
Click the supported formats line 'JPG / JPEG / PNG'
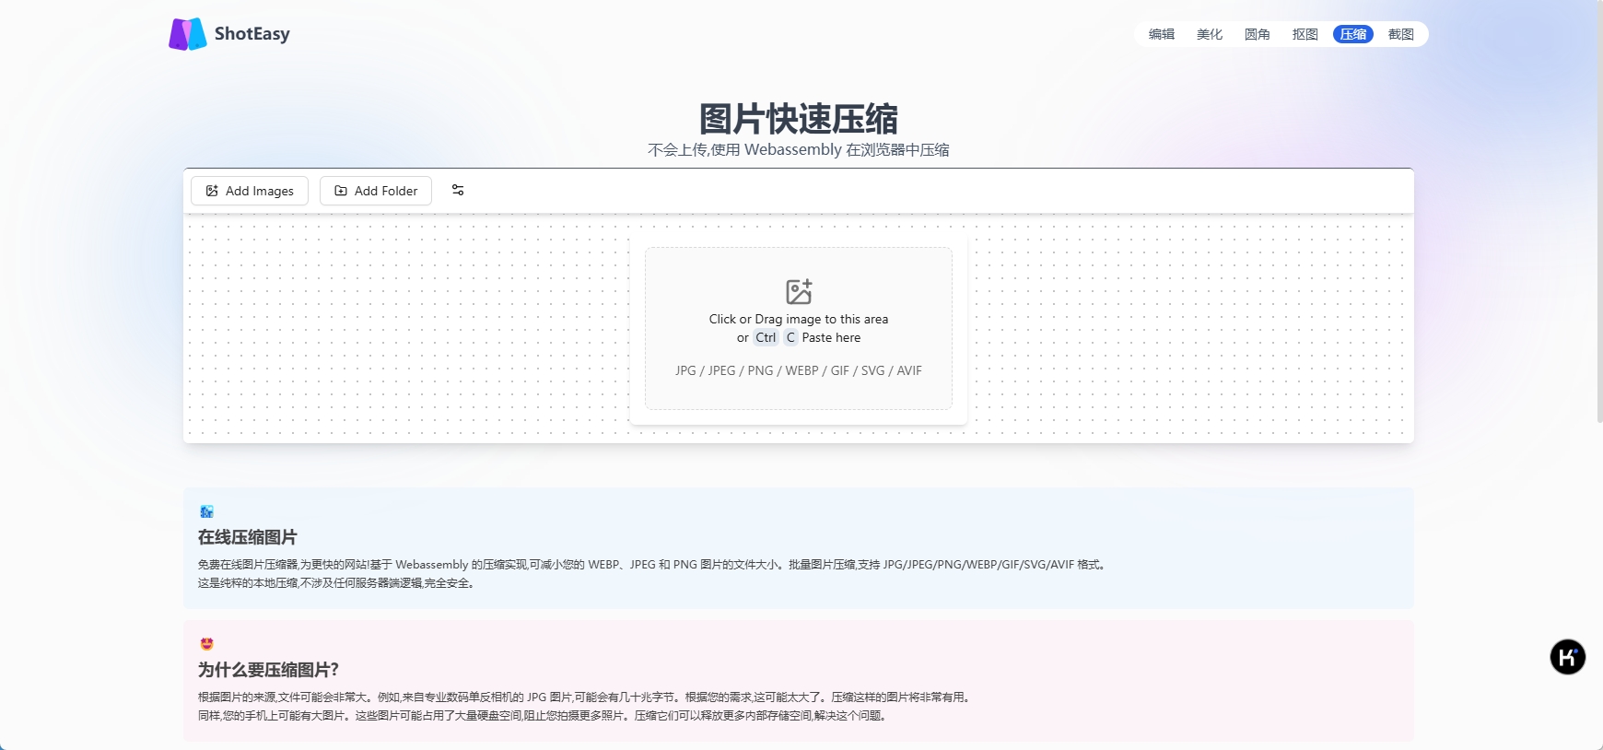pos(799,370)
